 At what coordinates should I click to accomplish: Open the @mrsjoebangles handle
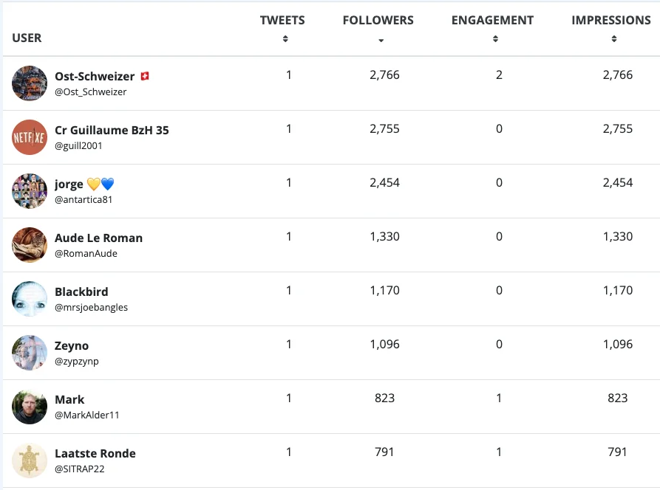[x=91, y=307]
